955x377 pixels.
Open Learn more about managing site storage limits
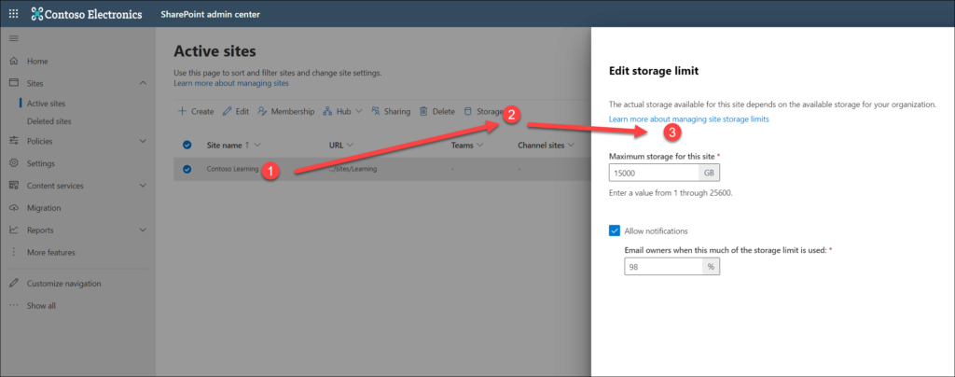[x=689, y=119]
